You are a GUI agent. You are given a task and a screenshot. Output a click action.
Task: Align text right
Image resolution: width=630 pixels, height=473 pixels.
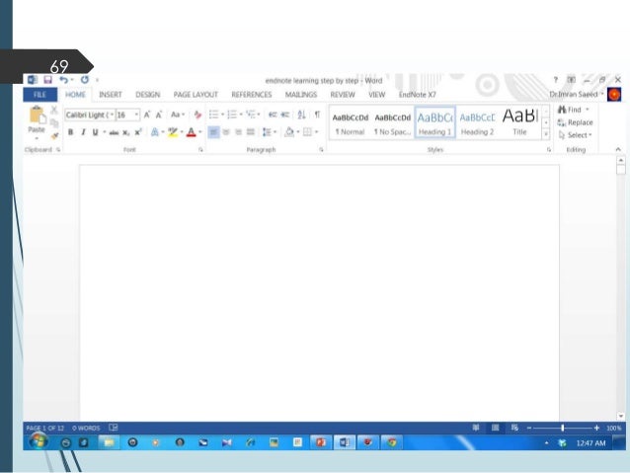(x=238, y=132)
